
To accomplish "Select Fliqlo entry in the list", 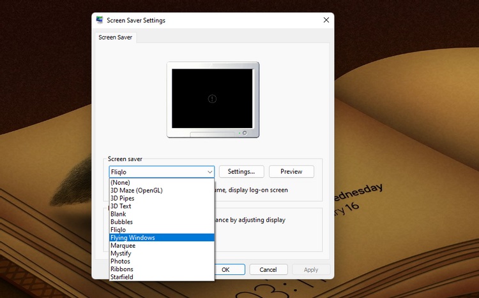I will [x=162, y=230].
